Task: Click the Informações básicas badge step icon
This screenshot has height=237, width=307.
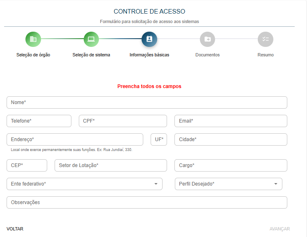Action: [x=149, y=39]
